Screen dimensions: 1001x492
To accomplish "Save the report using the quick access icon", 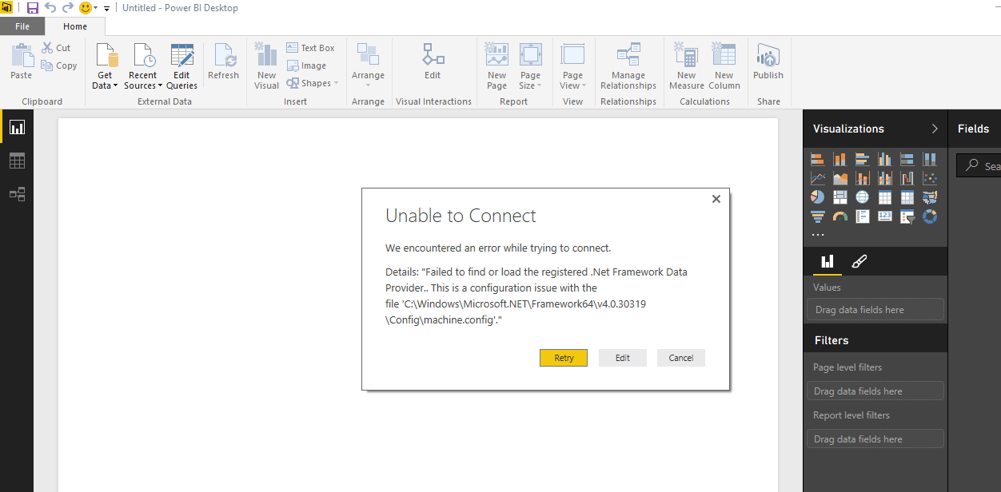I will [33, 8].
